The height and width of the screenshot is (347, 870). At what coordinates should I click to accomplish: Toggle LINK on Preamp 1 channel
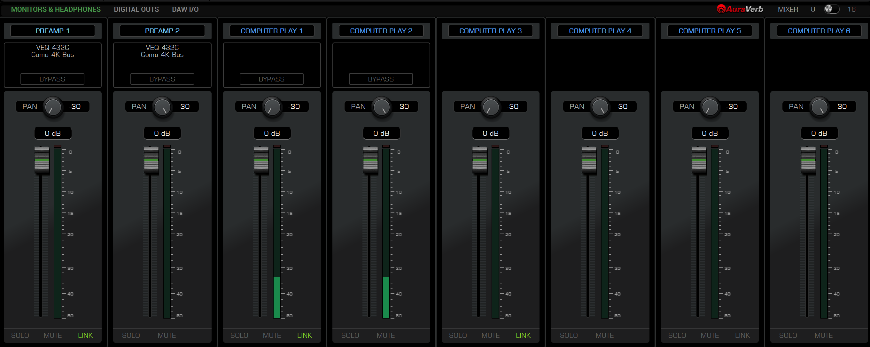pyautogui.click(x=85, y=335)
